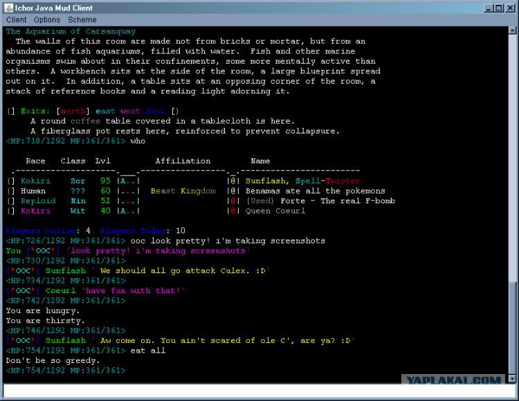Viewport: 519px width, 401px height.
Task: Click the player name 'Sunflash, Spell-Twister'
Action: coord(302,181)
